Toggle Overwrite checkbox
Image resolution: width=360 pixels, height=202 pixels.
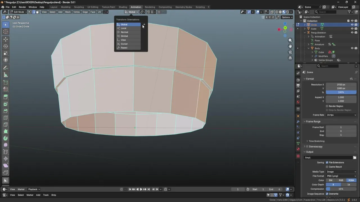click(x=327, y=194)
